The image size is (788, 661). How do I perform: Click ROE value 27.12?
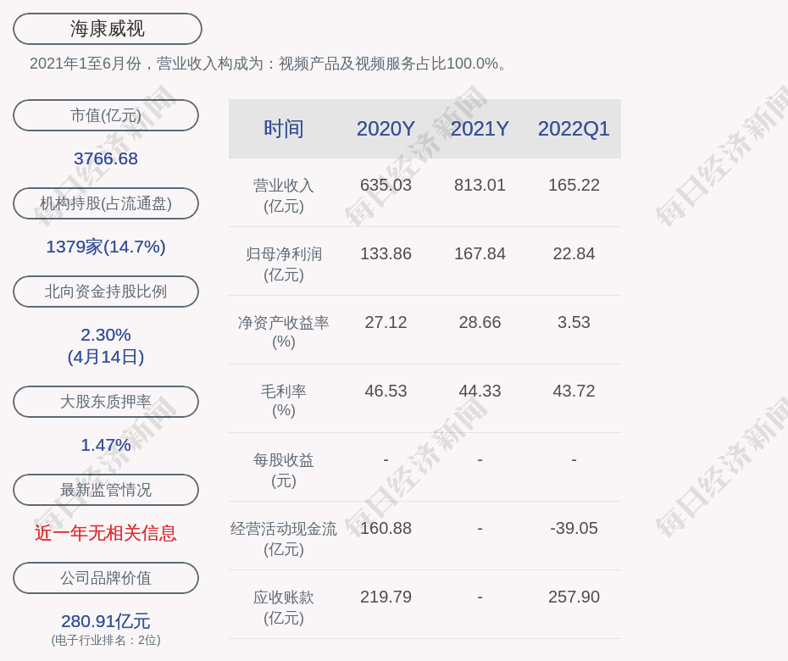pos(386,322)
